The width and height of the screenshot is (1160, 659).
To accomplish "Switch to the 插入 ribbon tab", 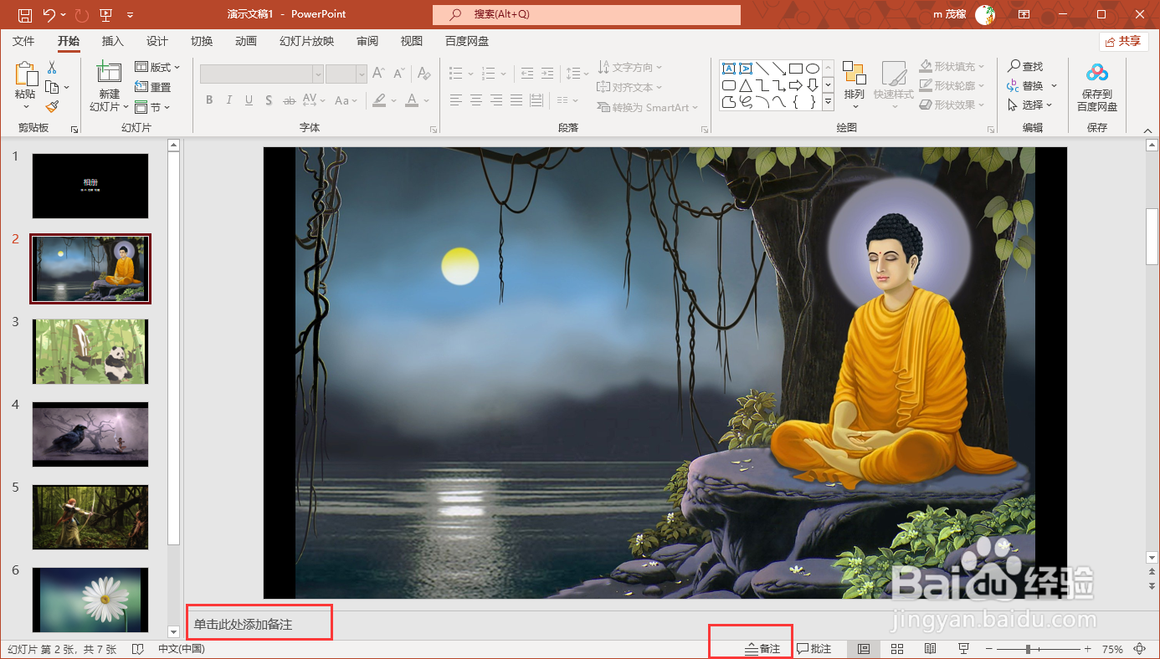I will [113, 40].
